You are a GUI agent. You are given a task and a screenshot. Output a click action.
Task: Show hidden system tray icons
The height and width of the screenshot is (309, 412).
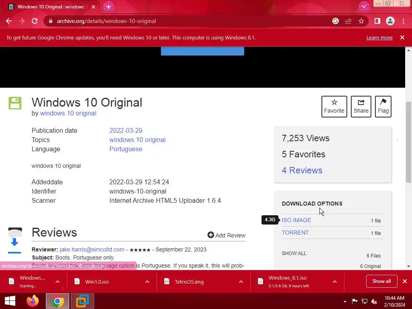click(345, 301)
